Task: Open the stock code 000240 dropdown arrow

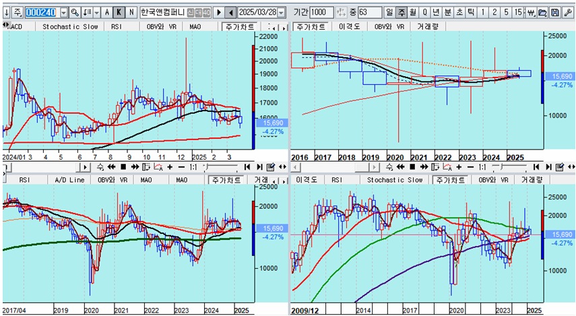Action: (63, 13)
